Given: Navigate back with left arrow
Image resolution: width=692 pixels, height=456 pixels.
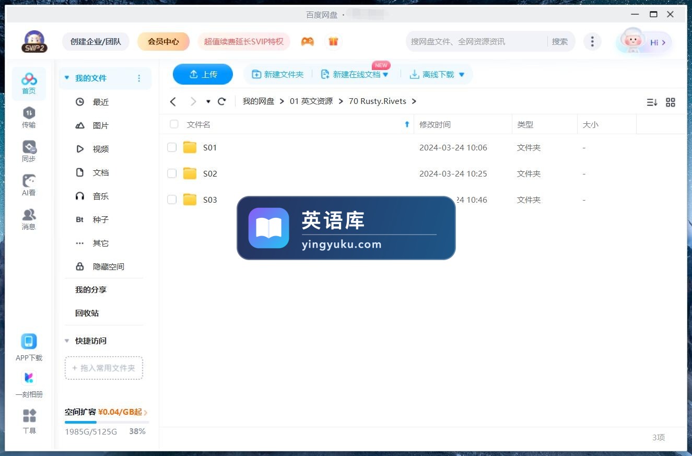Looking at the screenshot, I should pyautogui.click(x=173, y=101).
